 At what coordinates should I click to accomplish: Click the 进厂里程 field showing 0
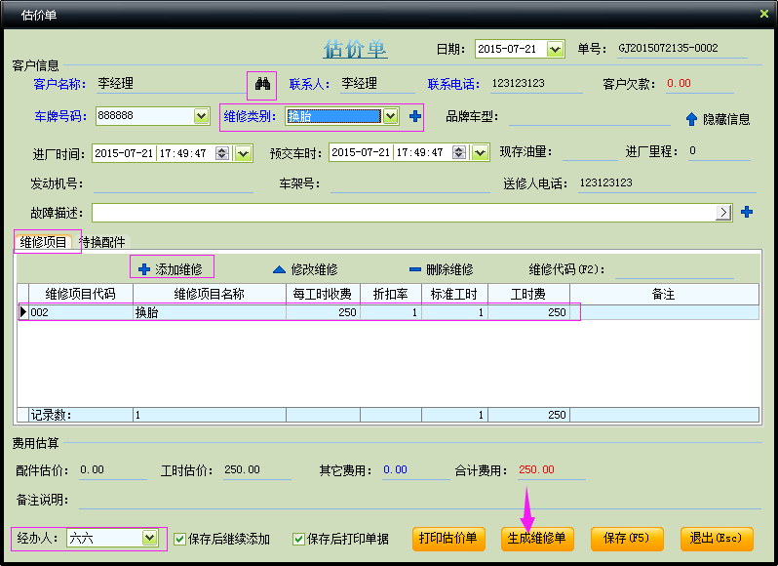click(719, 151)
